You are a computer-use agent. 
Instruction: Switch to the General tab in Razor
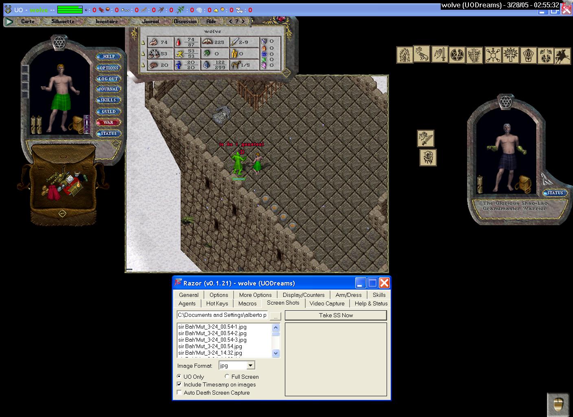click(189, 295)
